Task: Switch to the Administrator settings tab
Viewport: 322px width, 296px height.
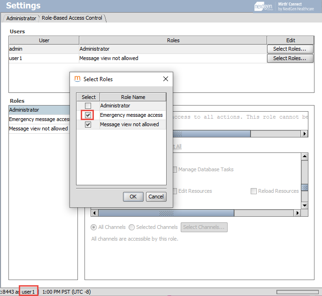Action: (x=21, y=18)
